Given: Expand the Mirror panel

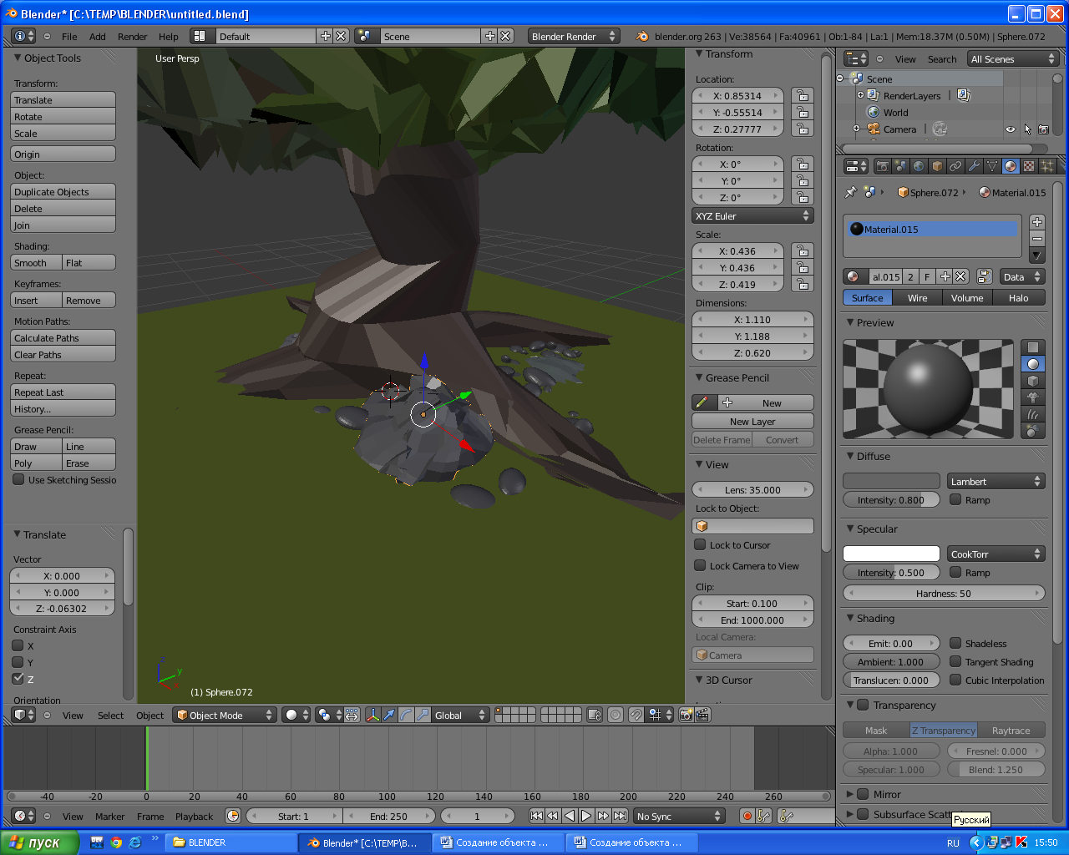Looking at the screenshot, I should 850,794.
